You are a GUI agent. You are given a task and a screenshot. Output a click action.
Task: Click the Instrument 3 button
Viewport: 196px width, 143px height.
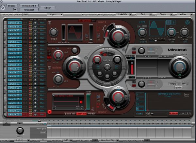[x=29, y=6]
